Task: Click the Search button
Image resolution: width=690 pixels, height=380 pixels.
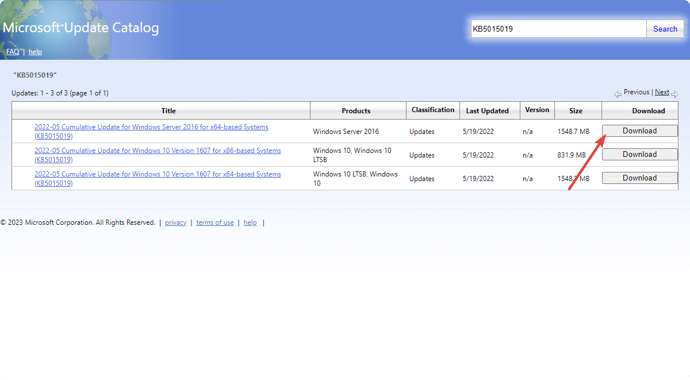Action: 665,29
